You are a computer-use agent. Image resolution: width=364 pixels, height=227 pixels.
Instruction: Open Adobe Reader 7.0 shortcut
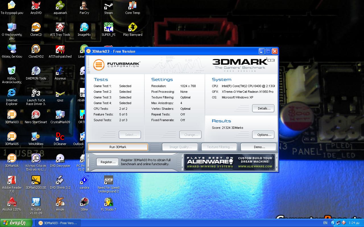(12, 184)
